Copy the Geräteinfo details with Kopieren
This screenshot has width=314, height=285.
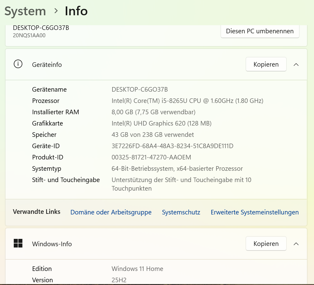click(266, 64)
